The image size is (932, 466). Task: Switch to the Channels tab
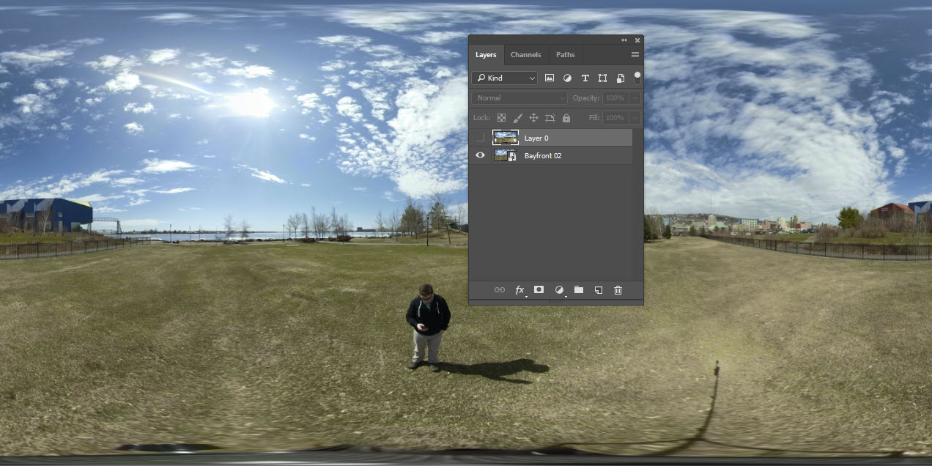click(525, 54)
